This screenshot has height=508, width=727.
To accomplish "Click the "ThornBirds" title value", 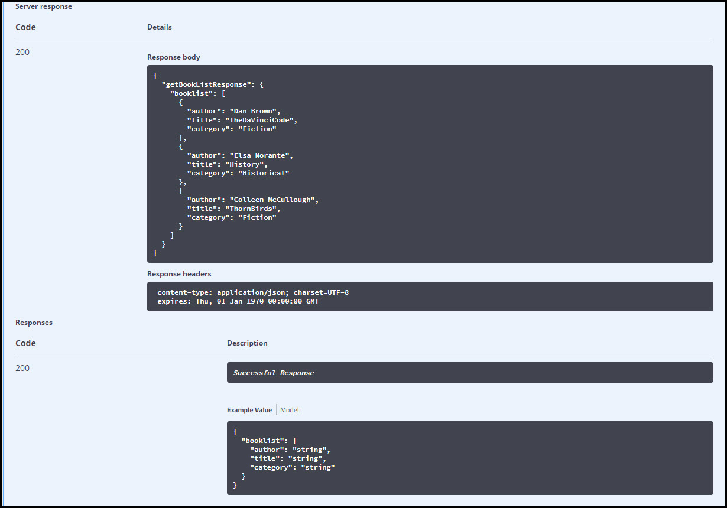I will [253, 209].
